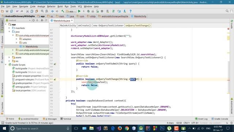Viewport: 234px width, 132px height.
Task: Toggle the Android Monitor tool window
Action: (29, 119)
